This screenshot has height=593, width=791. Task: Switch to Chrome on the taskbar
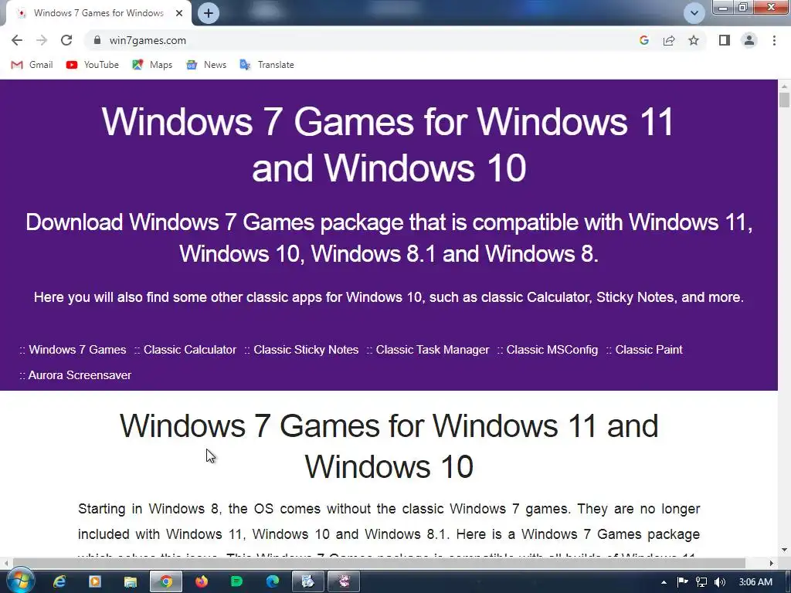click(166, 581)
